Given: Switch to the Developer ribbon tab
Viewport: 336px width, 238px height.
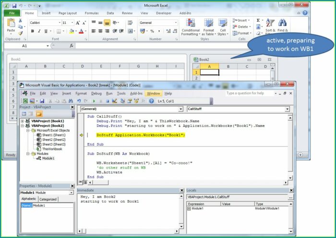Looking at the screenshot, I should click(x=164, y=13).
